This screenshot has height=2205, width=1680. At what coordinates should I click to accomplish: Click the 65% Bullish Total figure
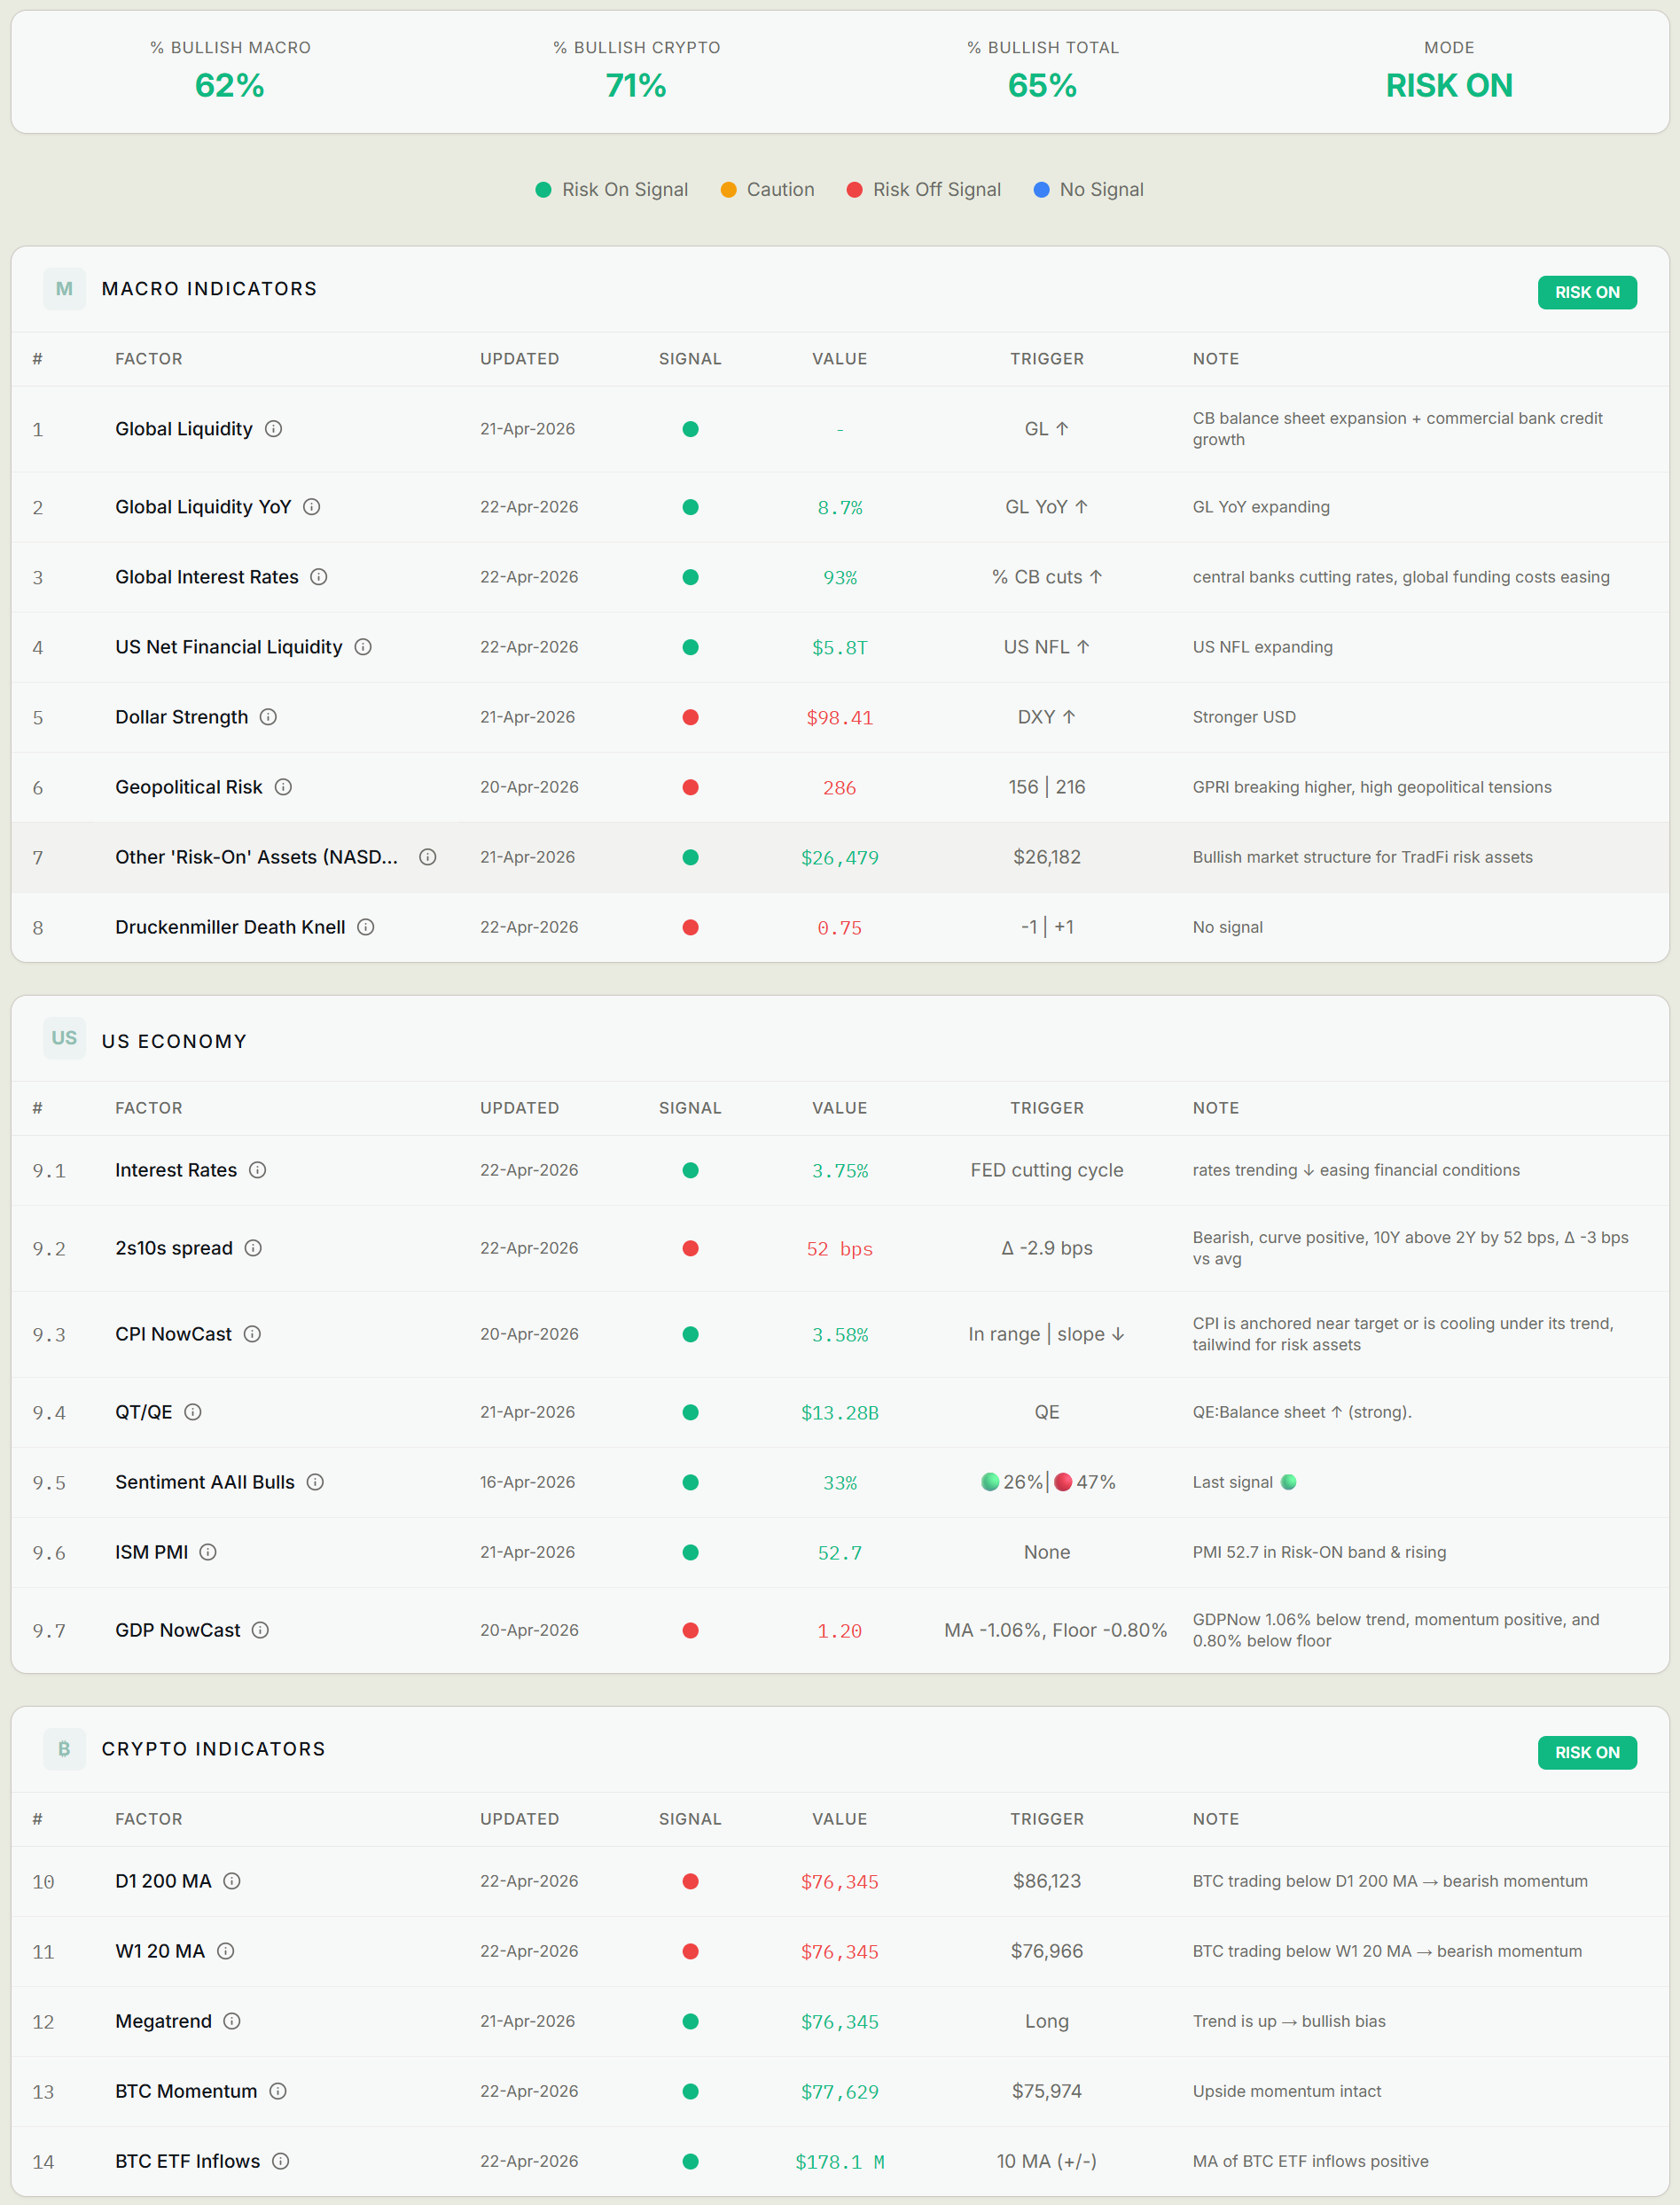click(x=1043, y=86)
